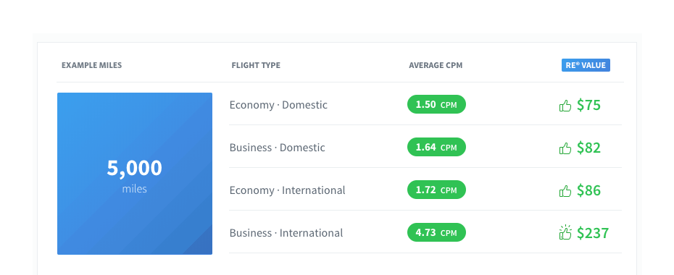Click thumbs-up icon beside $75 value
This screenshot has width=674, height=275.
click(x=565, y=106)
